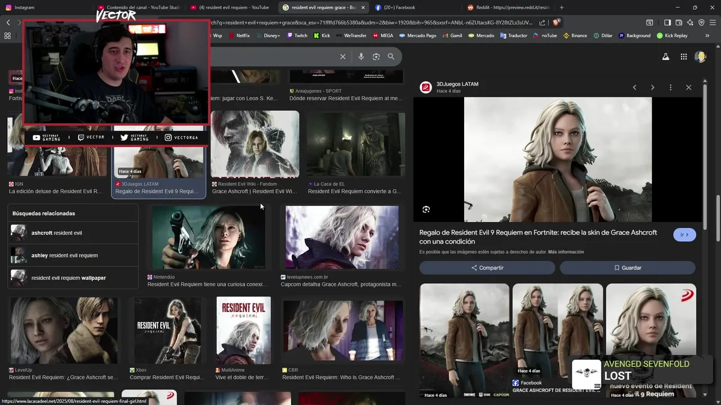This screenshot has height=405, width=721.
Task: Open the Kick Replay bookmark
Action: click(672, 35)
